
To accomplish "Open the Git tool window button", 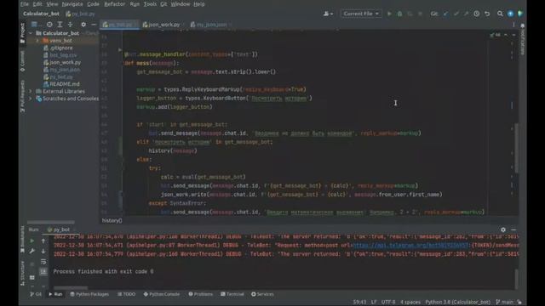I will tap(36, 294).
